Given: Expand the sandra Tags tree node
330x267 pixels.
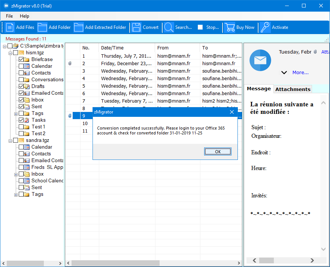Looking at the screenshot, I should (16, 195).
